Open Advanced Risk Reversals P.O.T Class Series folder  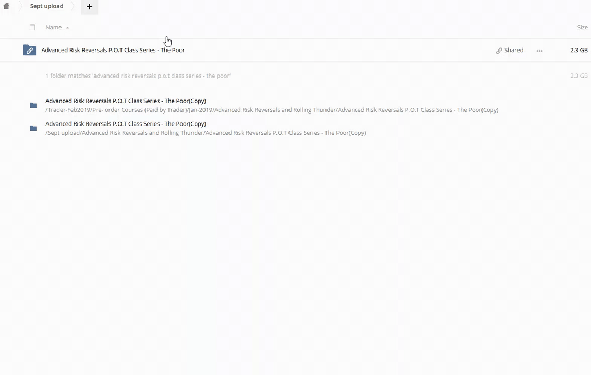[x=113, y=50]
